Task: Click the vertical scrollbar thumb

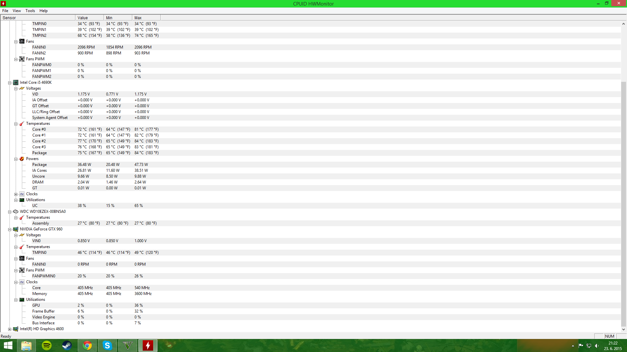Action: (x=623, y=204)
